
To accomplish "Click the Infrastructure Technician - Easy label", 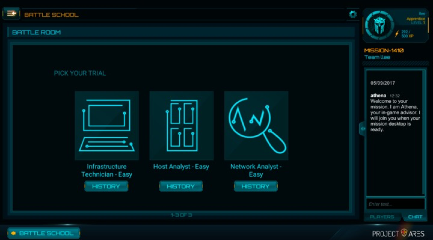I will (107, 170).
